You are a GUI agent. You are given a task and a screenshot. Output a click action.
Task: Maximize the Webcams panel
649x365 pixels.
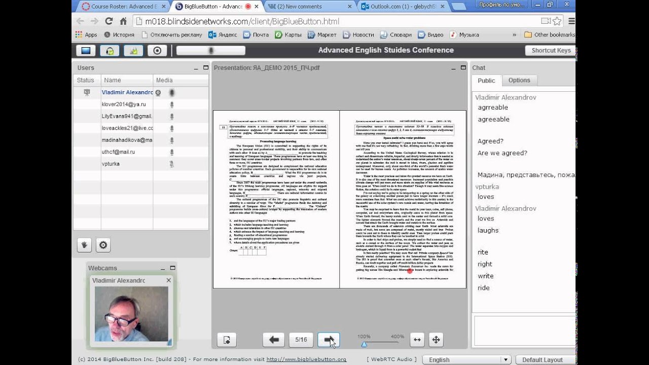(x=172, y=268)
